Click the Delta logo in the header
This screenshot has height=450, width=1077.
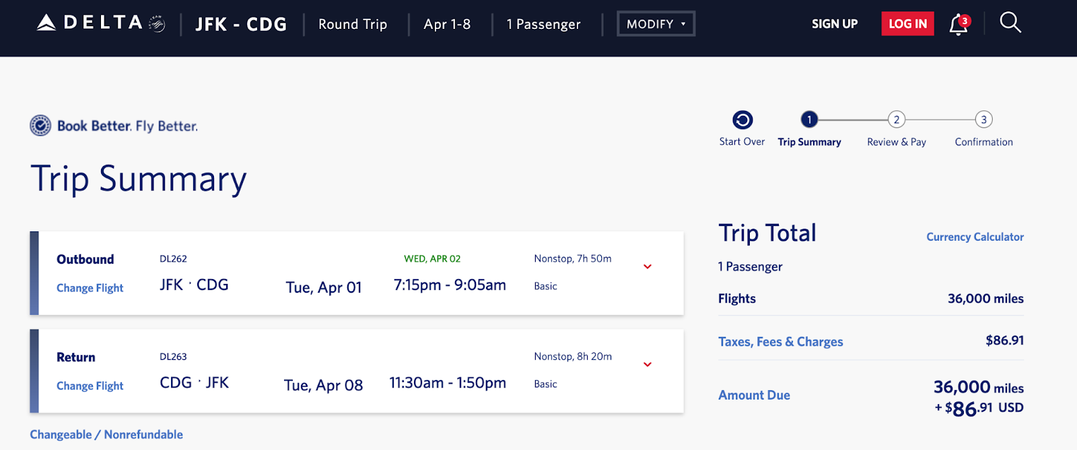[x=101, y=24]
